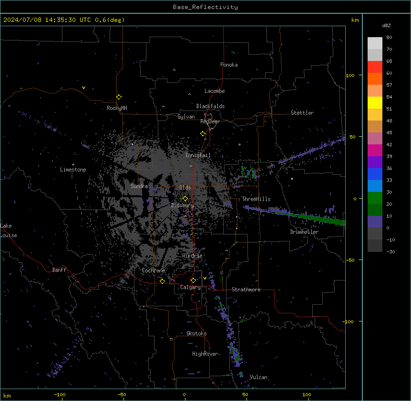Image resolution: width=411 pixels, height=401 pixels.
Task: Click the Limestone label
Action: click(x=73, y=170)
